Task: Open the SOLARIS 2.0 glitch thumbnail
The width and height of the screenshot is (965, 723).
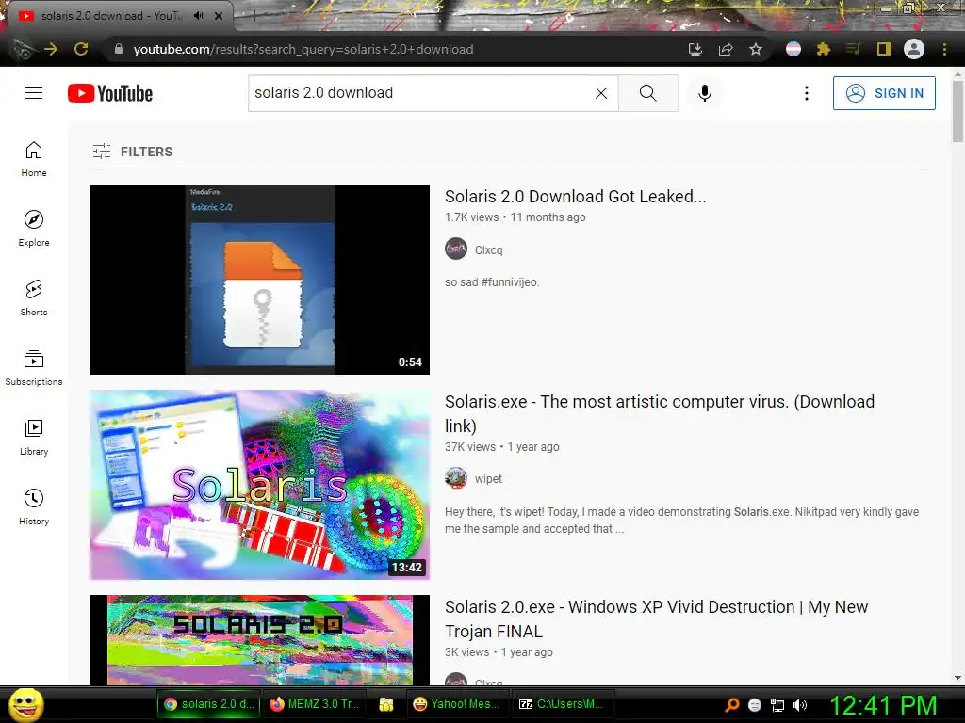Action: (260, 639)
